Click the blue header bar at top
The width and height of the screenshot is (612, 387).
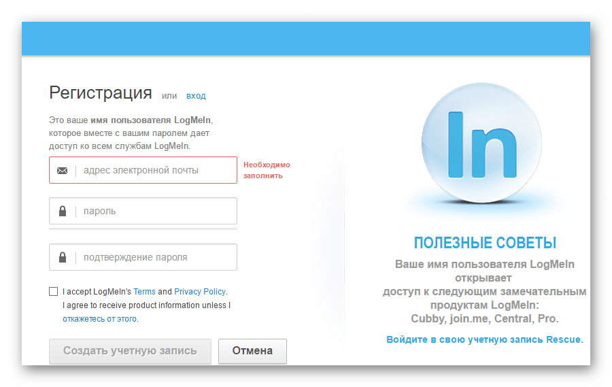coord(306,39)
